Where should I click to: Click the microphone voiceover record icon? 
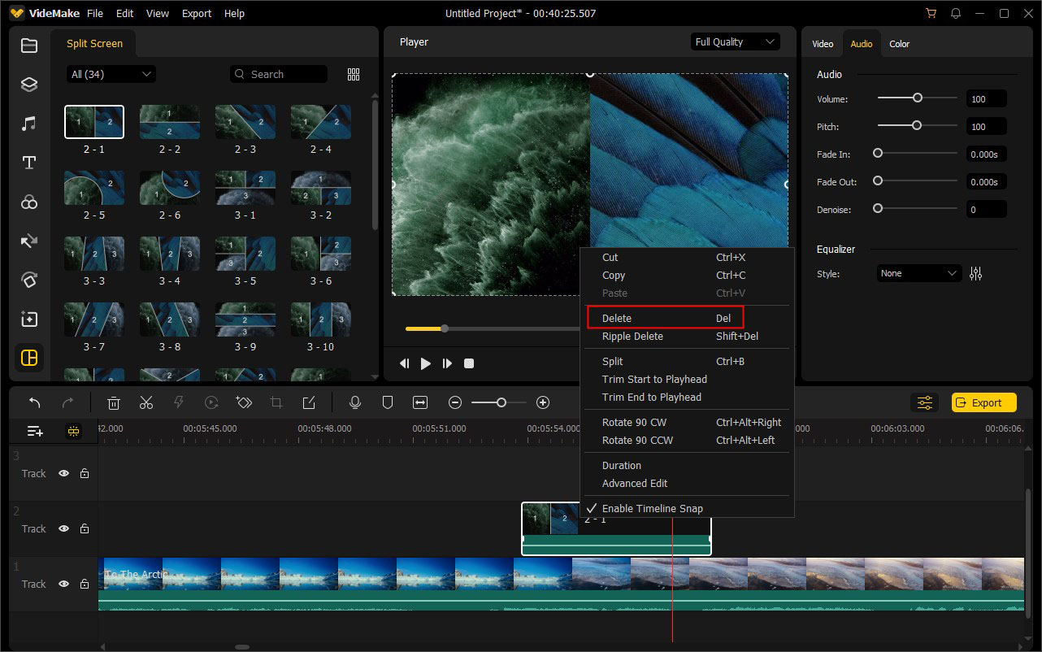[354, 402]
